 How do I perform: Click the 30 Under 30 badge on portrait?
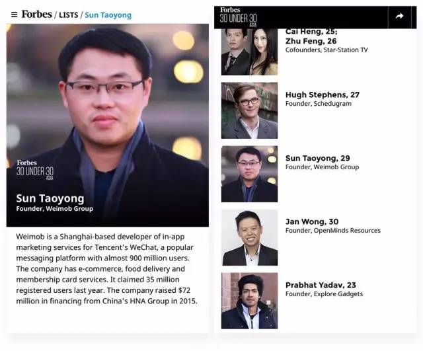[x=35, y=170]
